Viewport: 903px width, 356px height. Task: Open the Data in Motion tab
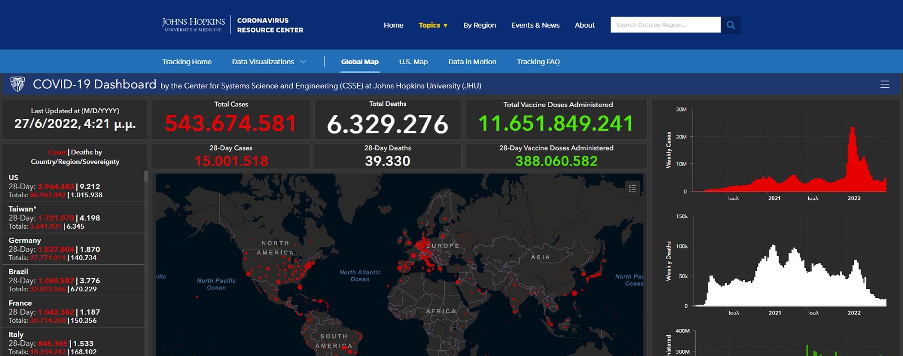pos(472,62)
